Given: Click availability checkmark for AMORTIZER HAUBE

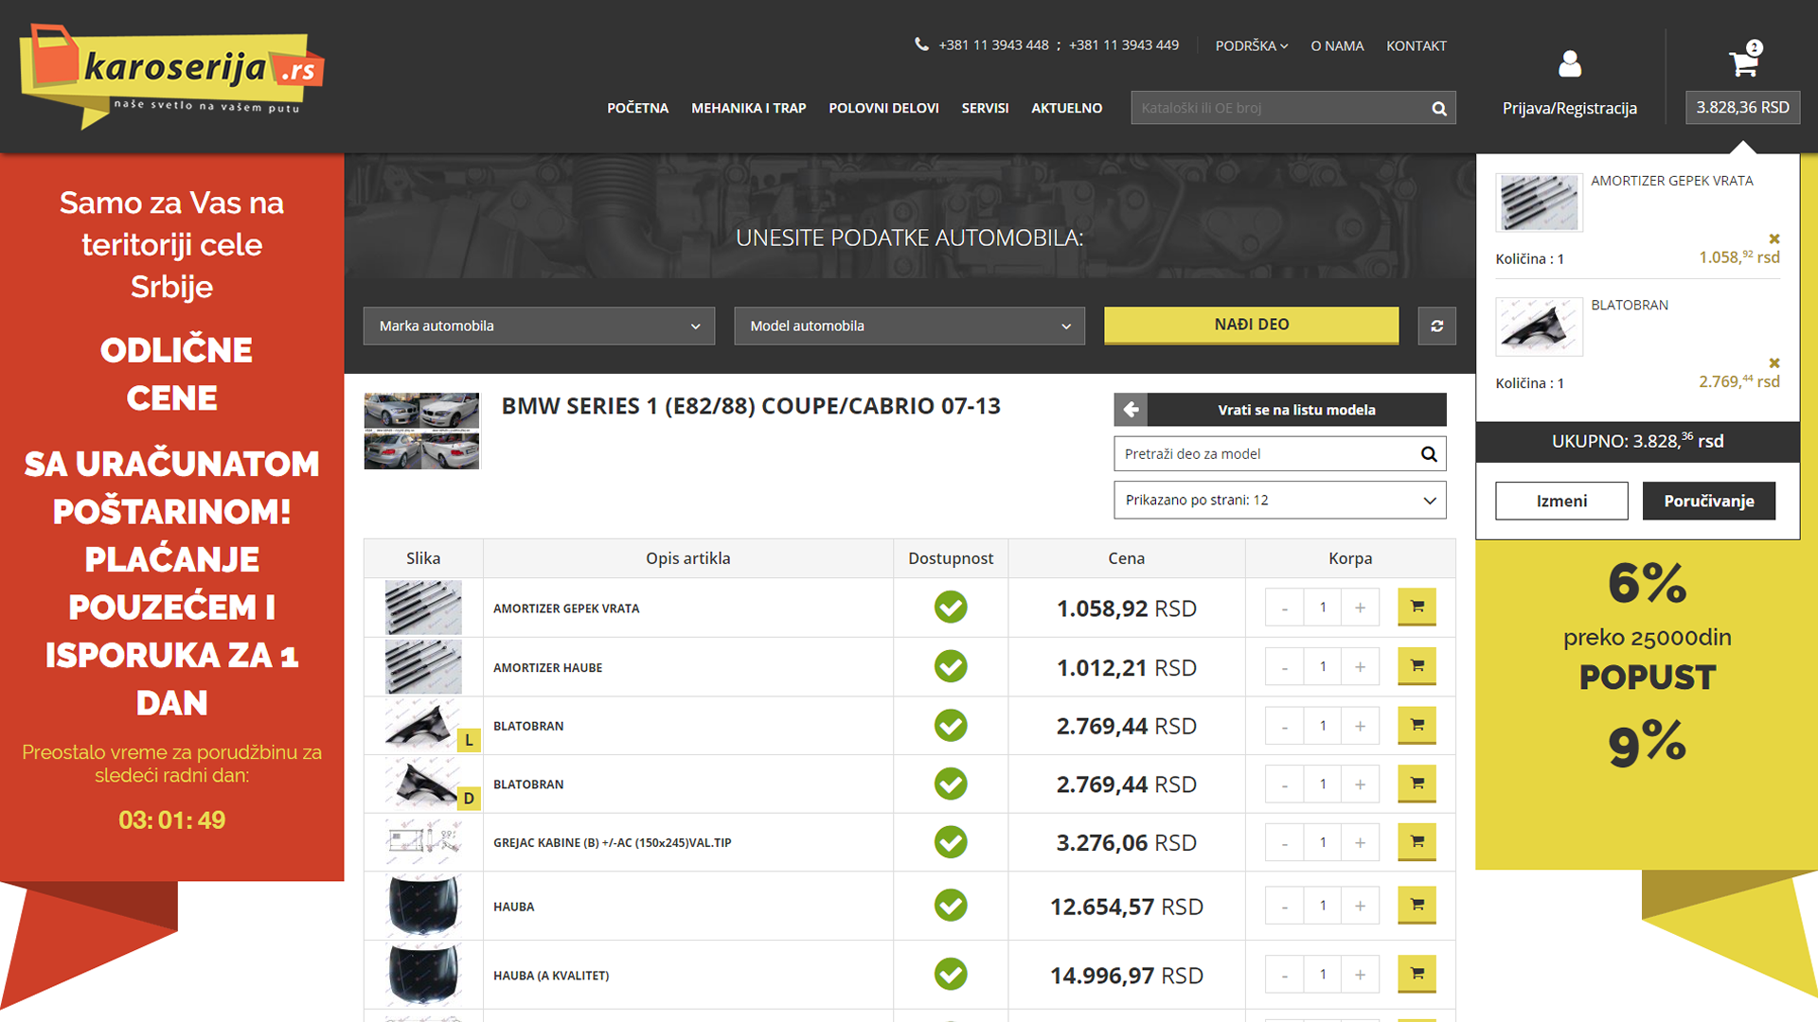Looking at the screenshot, I should 951,666.
